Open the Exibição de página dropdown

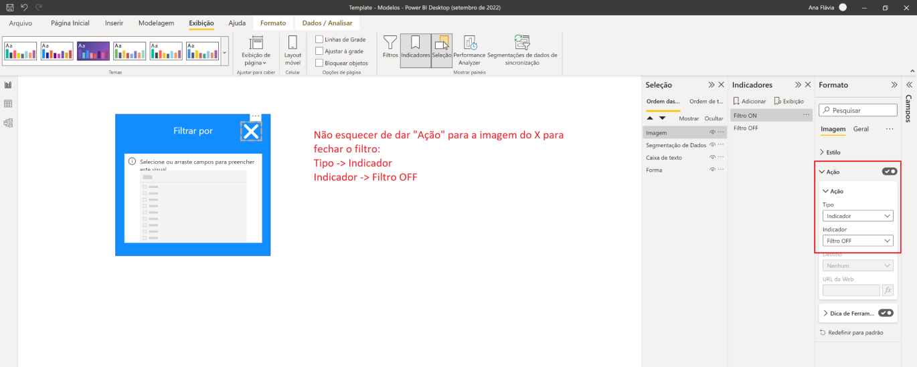[x=256, y=50]
